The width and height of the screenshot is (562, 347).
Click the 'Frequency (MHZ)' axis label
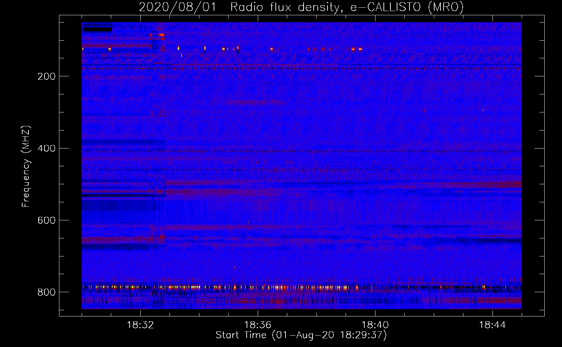point(26,167)
